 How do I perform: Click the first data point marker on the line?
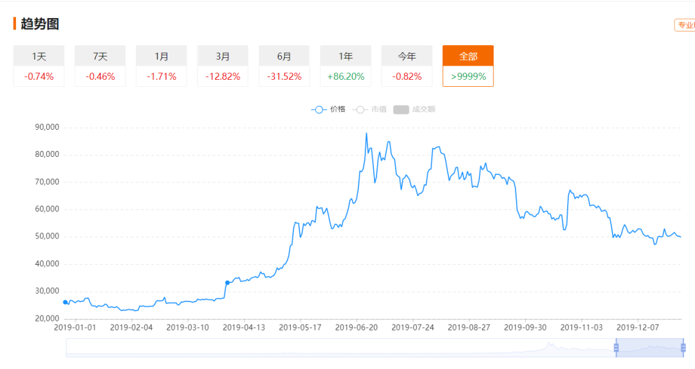point(65,302)
